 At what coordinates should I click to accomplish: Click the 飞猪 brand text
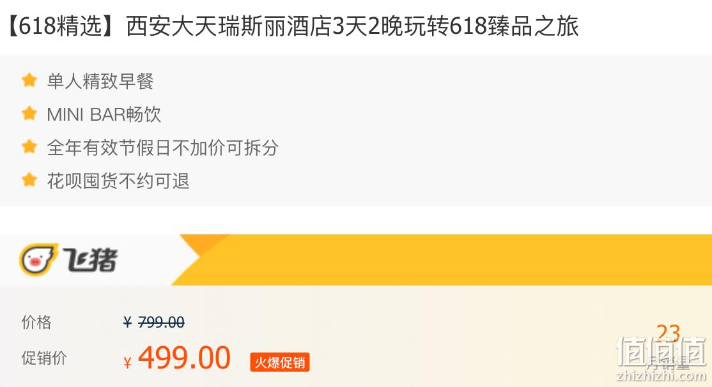point(90,260)
